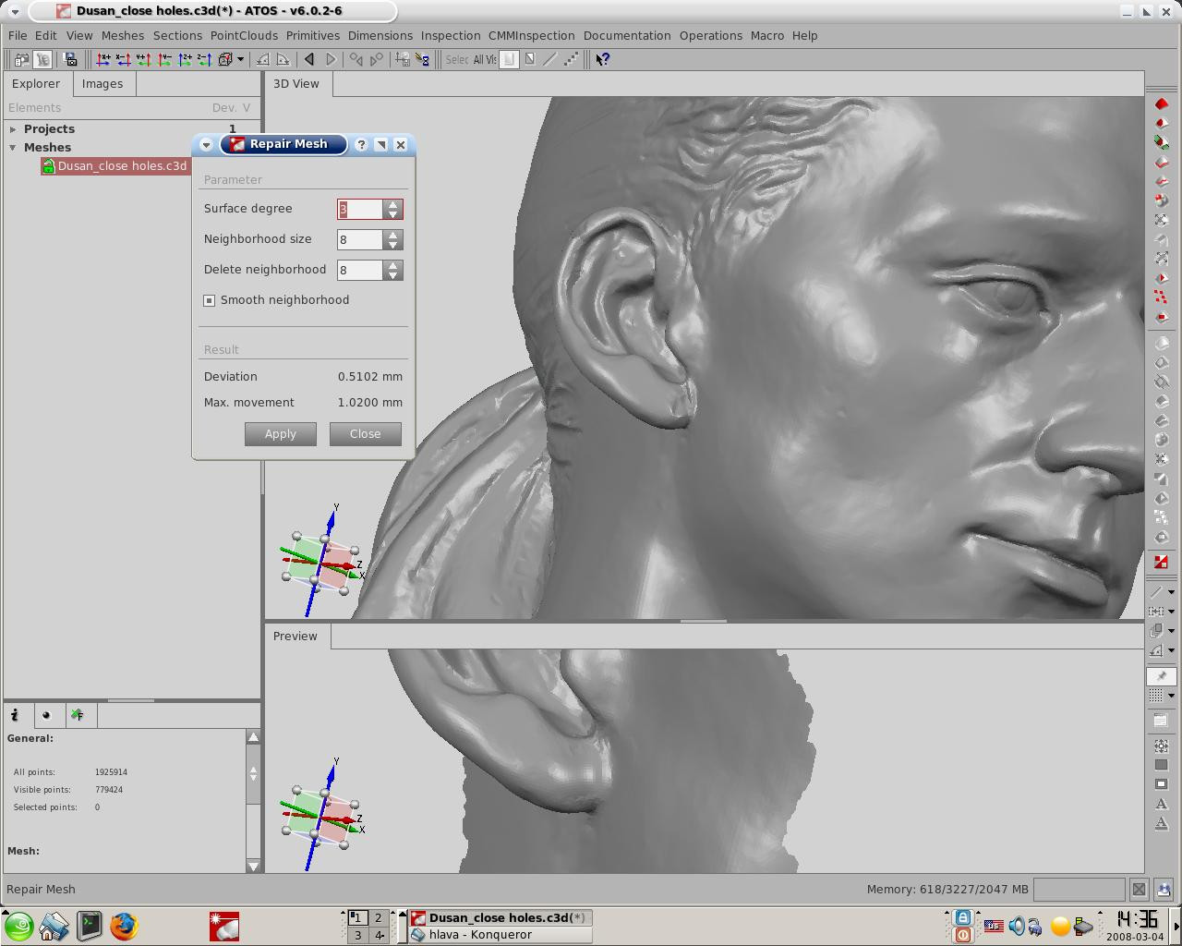The width and height of the screenshot is (1182, 946).
Task: Click the X+ view direction icon
Action: (103, 59)
